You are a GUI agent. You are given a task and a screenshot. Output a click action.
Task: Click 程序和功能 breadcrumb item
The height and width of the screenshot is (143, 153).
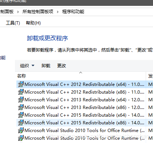point(73,12)
